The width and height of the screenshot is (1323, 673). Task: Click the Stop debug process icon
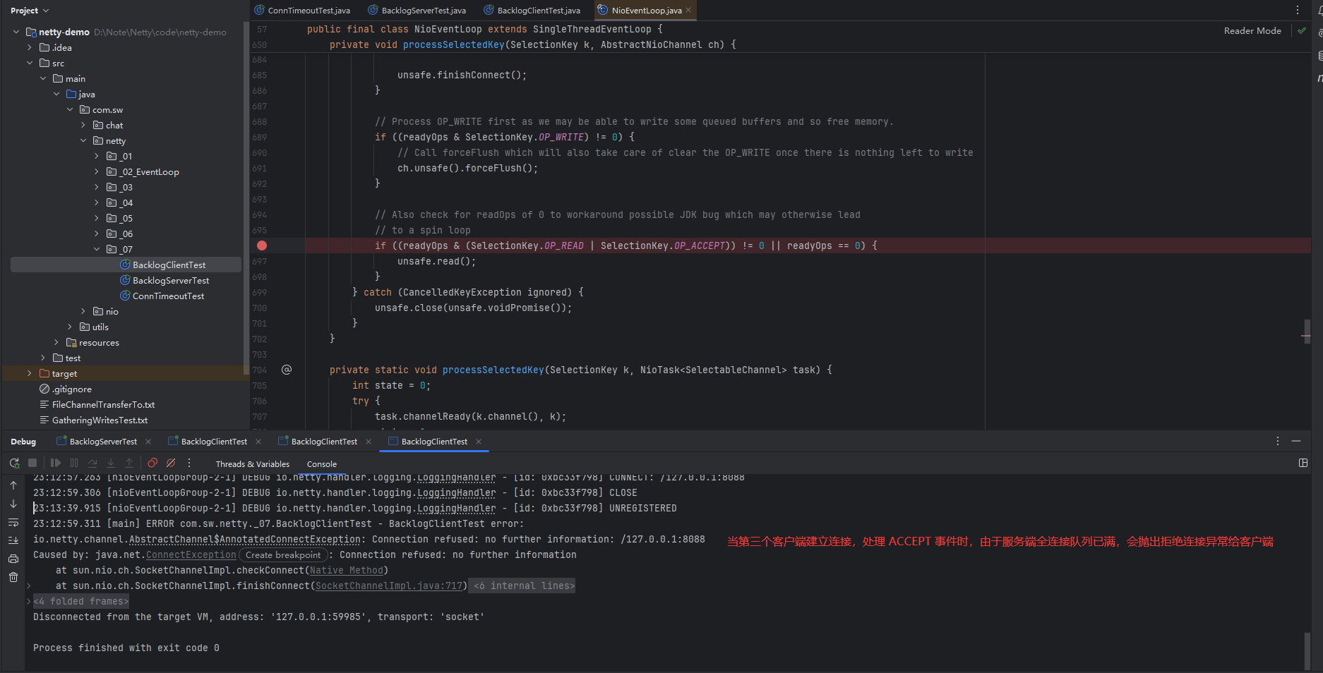pos(32,463)
